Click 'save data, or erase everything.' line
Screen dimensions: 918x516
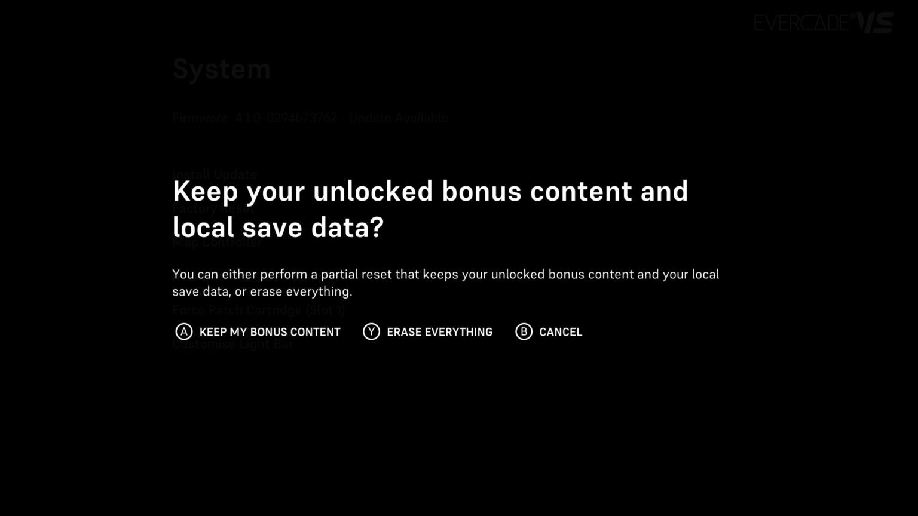262,291
